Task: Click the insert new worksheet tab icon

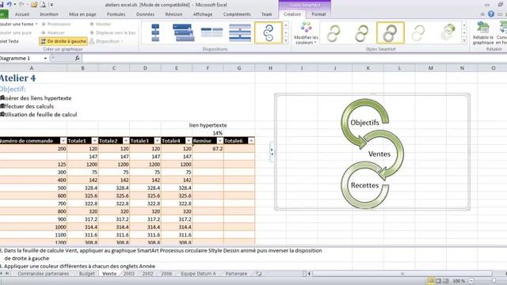Action: tap(259, 274)
